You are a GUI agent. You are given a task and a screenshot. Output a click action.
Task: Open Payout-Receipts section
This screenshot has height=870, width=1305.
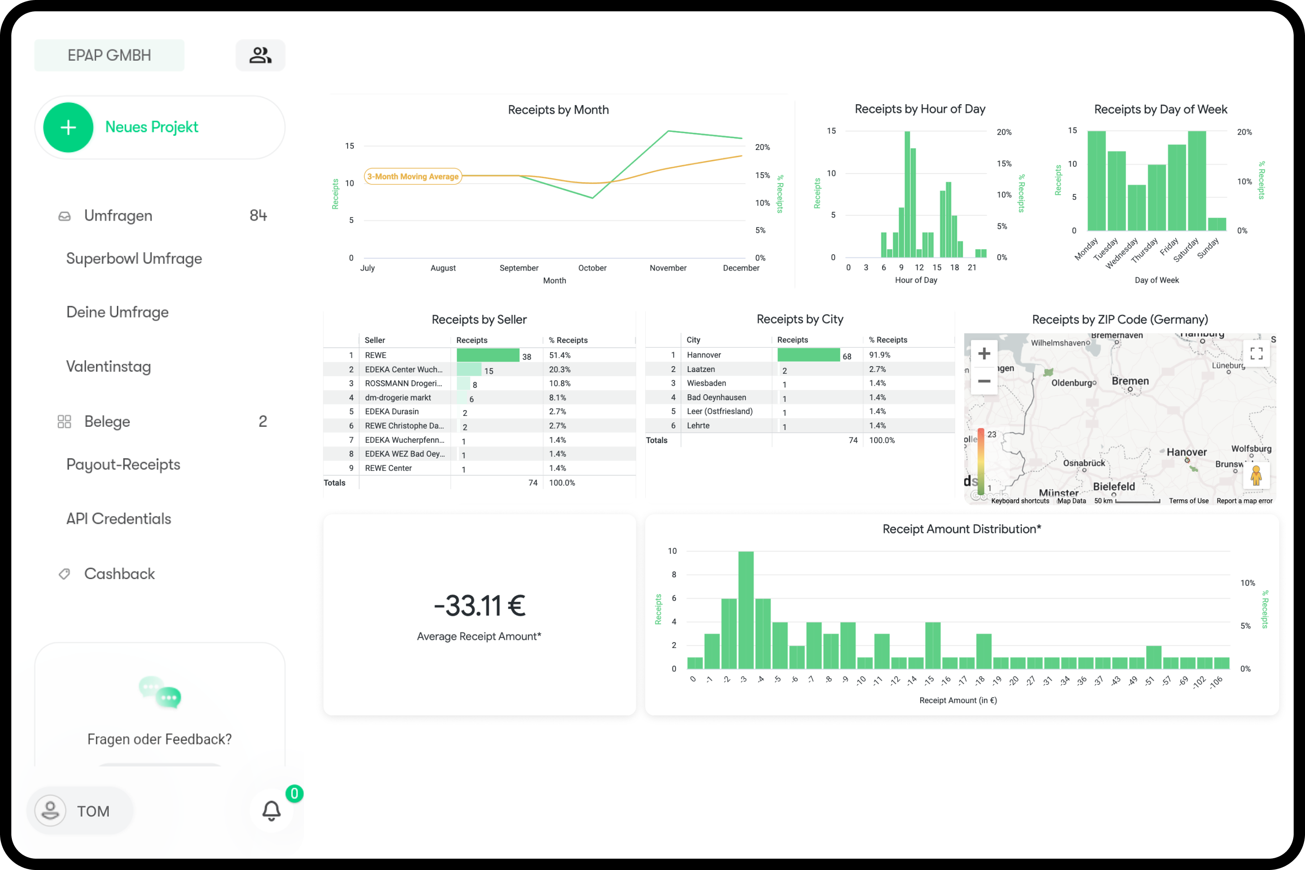[x=123, y=464]
